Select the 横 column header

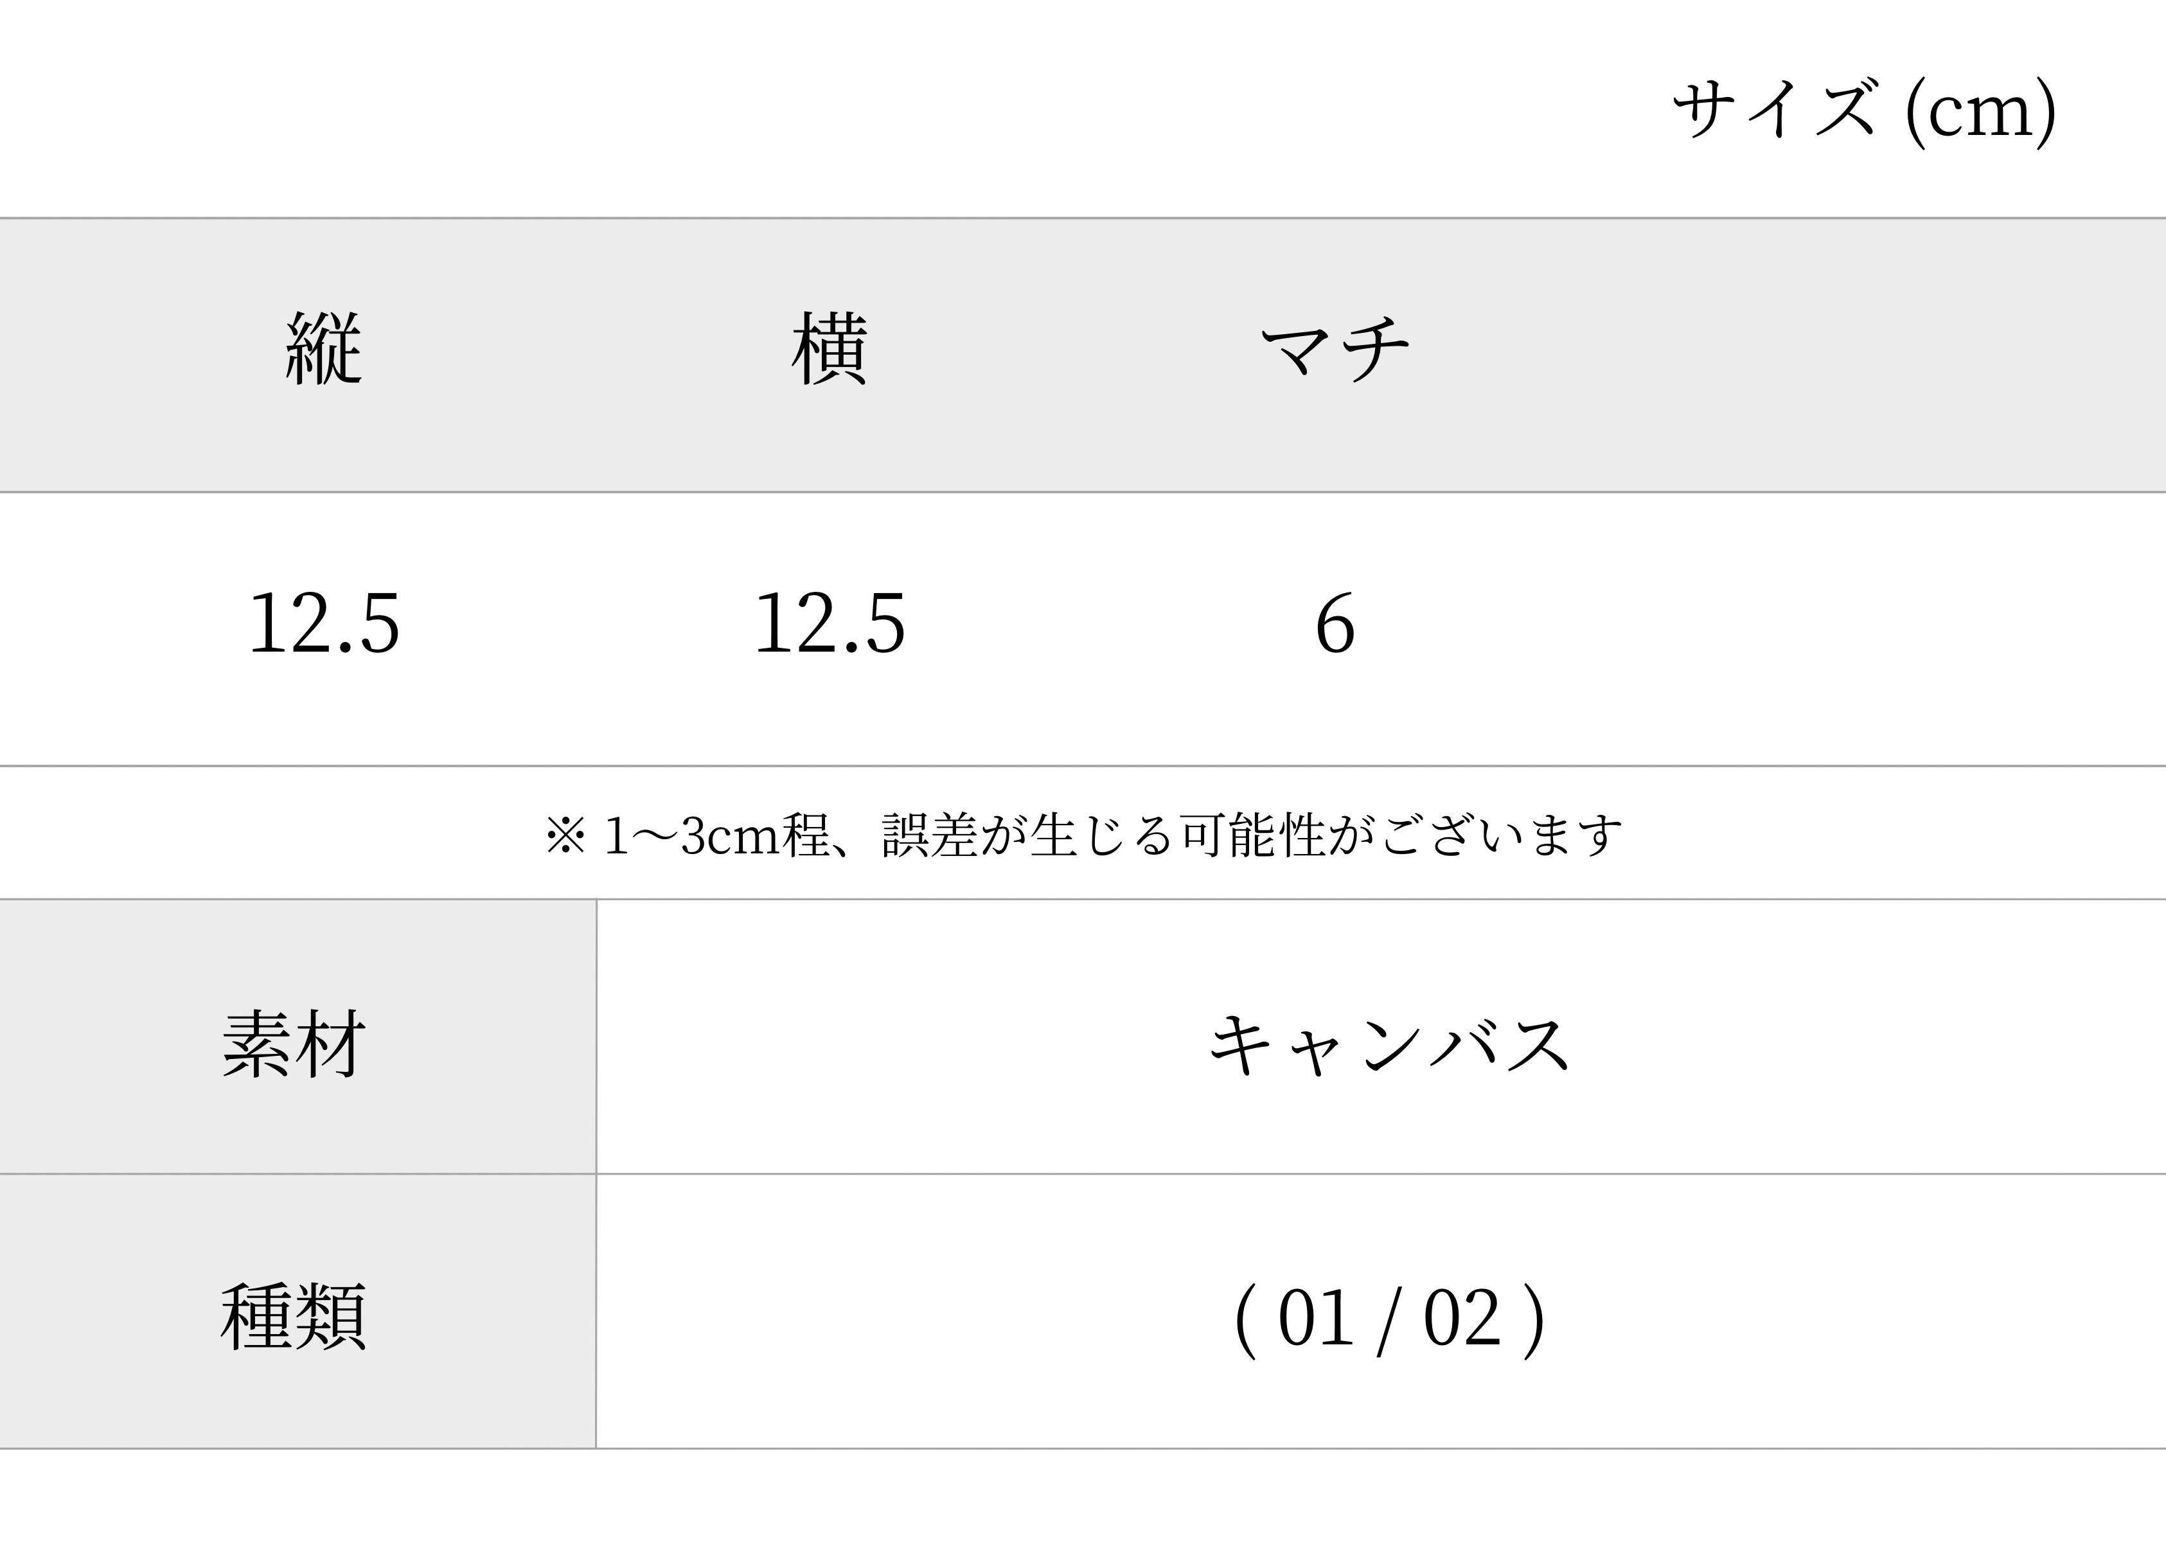click(830, 348)
